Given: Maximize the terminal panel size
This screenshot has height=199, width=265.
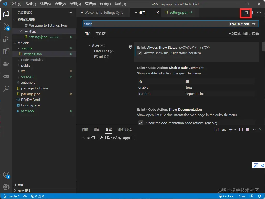Looking at the screenshot, I should coord(254,130).
